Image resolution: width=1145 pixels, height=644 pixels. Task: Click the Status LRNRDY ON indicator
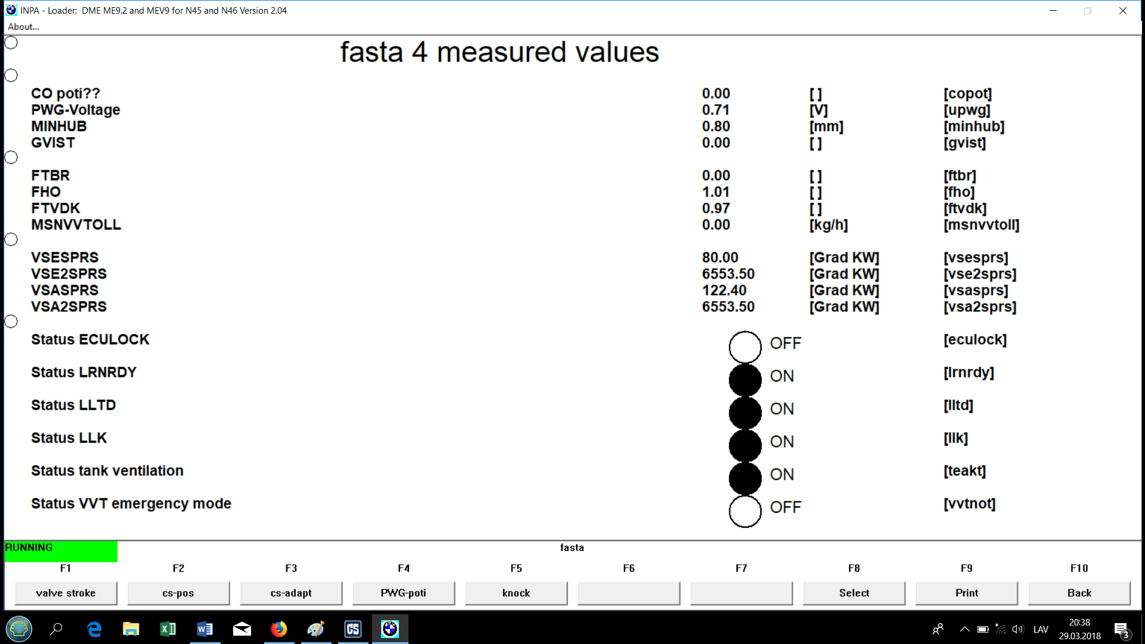coord(745,380)
